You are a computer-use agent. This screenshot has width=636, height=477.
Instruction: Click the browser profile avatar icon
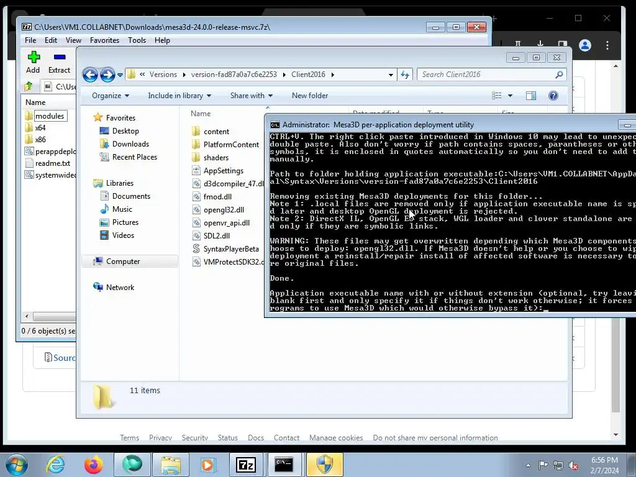(x=585, y=45)
